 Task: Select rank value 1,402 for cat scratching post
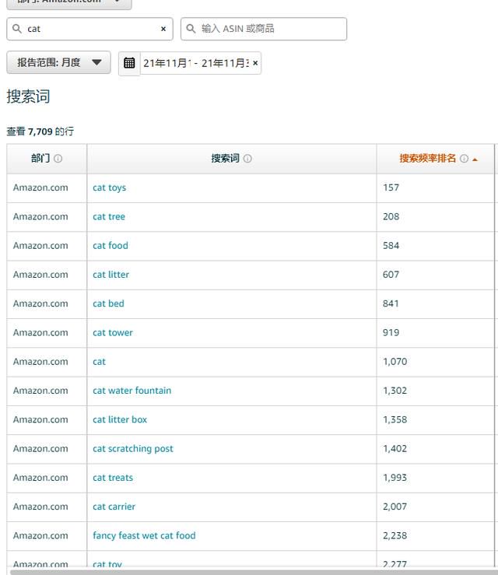[x=395, y=448]
